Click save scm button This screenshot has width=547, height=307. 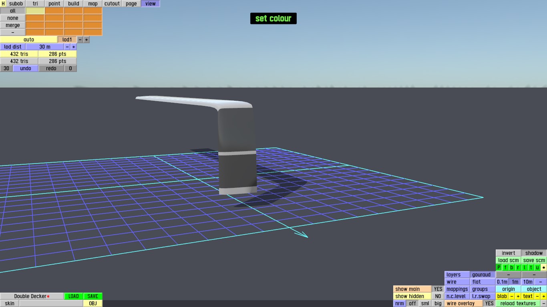pos(534,260)
